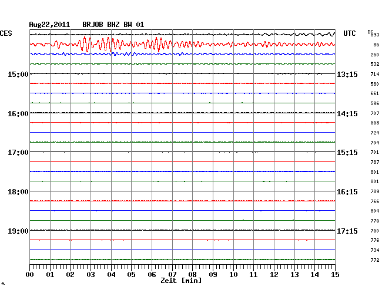Choose the 16:15 UTC time label
The image size is (382, 290).
coord(347,192)
